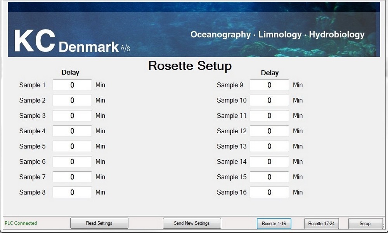
Task: Select the Sample 4 delay field
Action: pyautogui.click(x=72, y=131)
